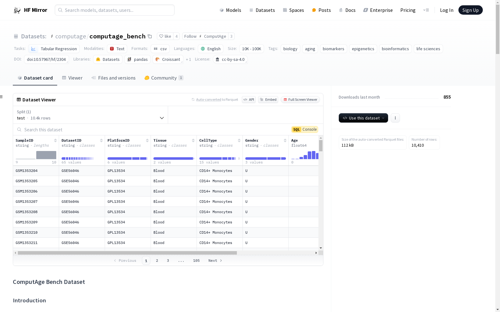Select the SampleID lengths histogram bar
The height and width of the screenshot is (312, 500).
[x=46, y=155]
